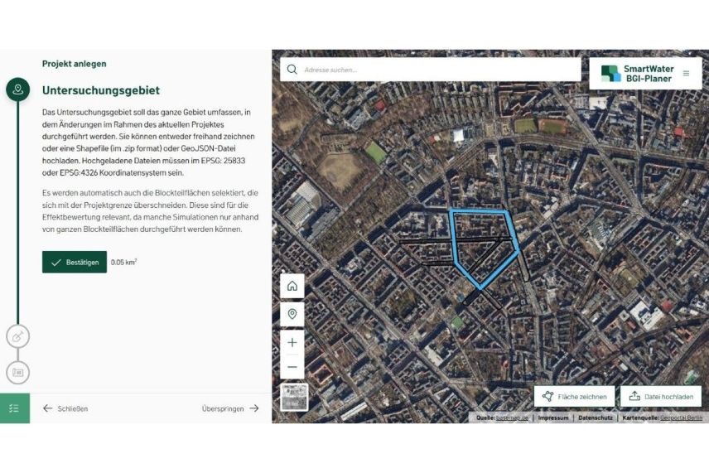This screenshot has height=473, width=709.
Task: Focus the Adresse suchen search field
Action: pyautogui.click(x=431, y=70)
